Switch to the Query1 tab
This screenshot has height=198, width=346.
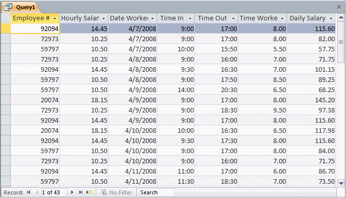tap(21, 7)
